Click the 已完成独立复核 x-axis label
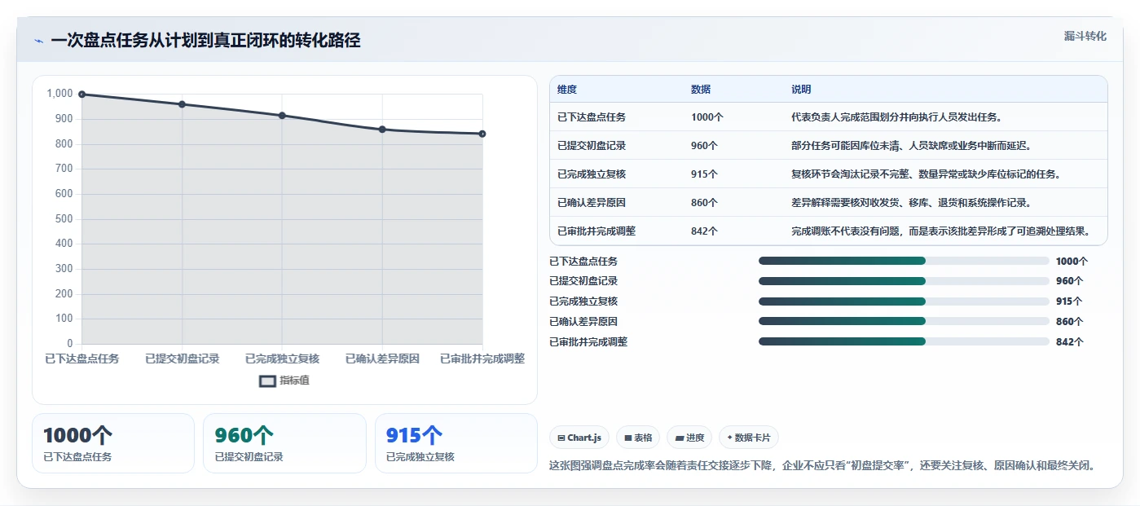Image resolution: width=1140 pixels, height=506 pixels. (x=282, y=359)
